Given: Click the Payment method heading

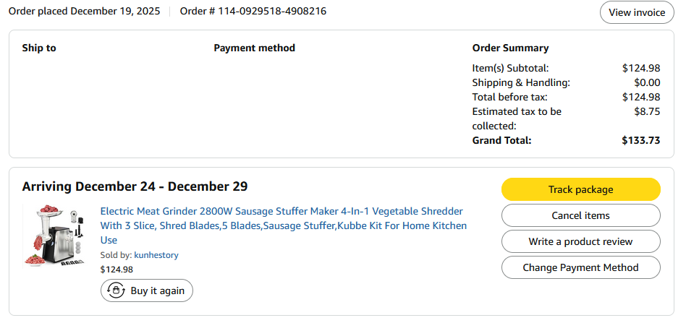Looking at the screenshot, I should [x=254, y=48].
